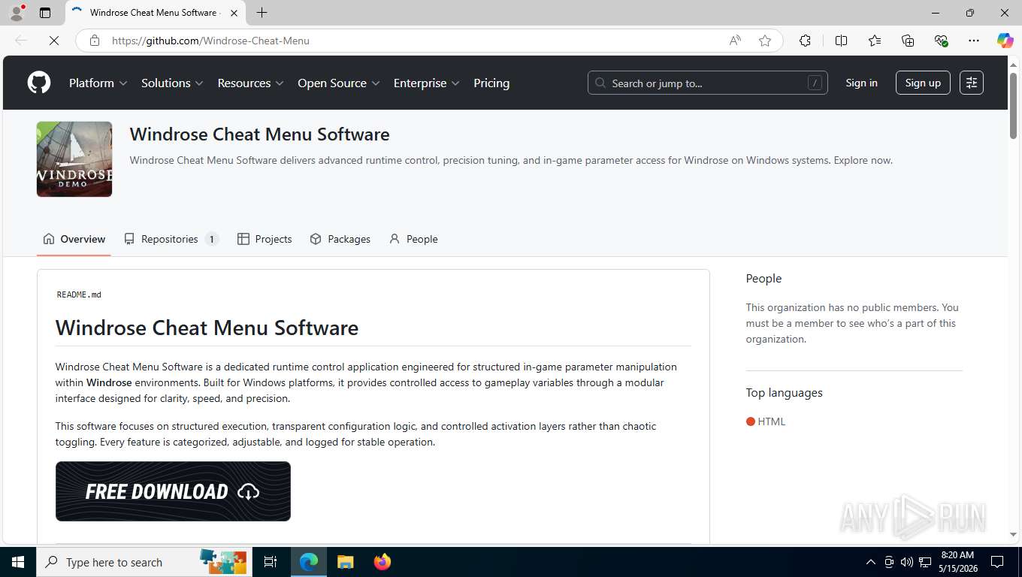Switch to the Packages tab

coord(340,239)
